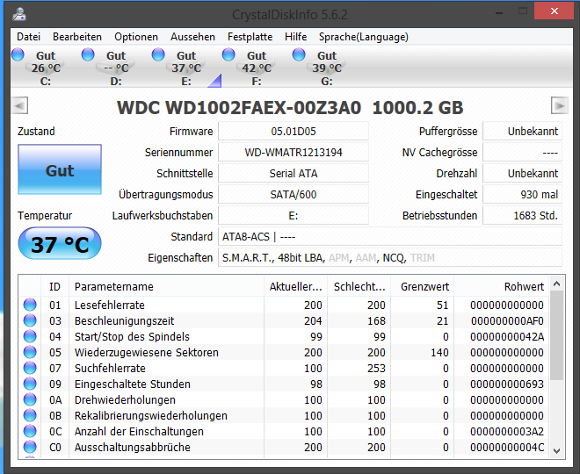Screen dimensions: 580x474
Task: Click the CrystalDiskInfo app icon in title bar
Action: 19,15
